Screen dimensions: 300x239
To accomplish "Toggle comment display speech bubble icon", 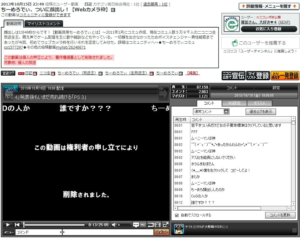I will pyautogui.click(x=136, y=225).
